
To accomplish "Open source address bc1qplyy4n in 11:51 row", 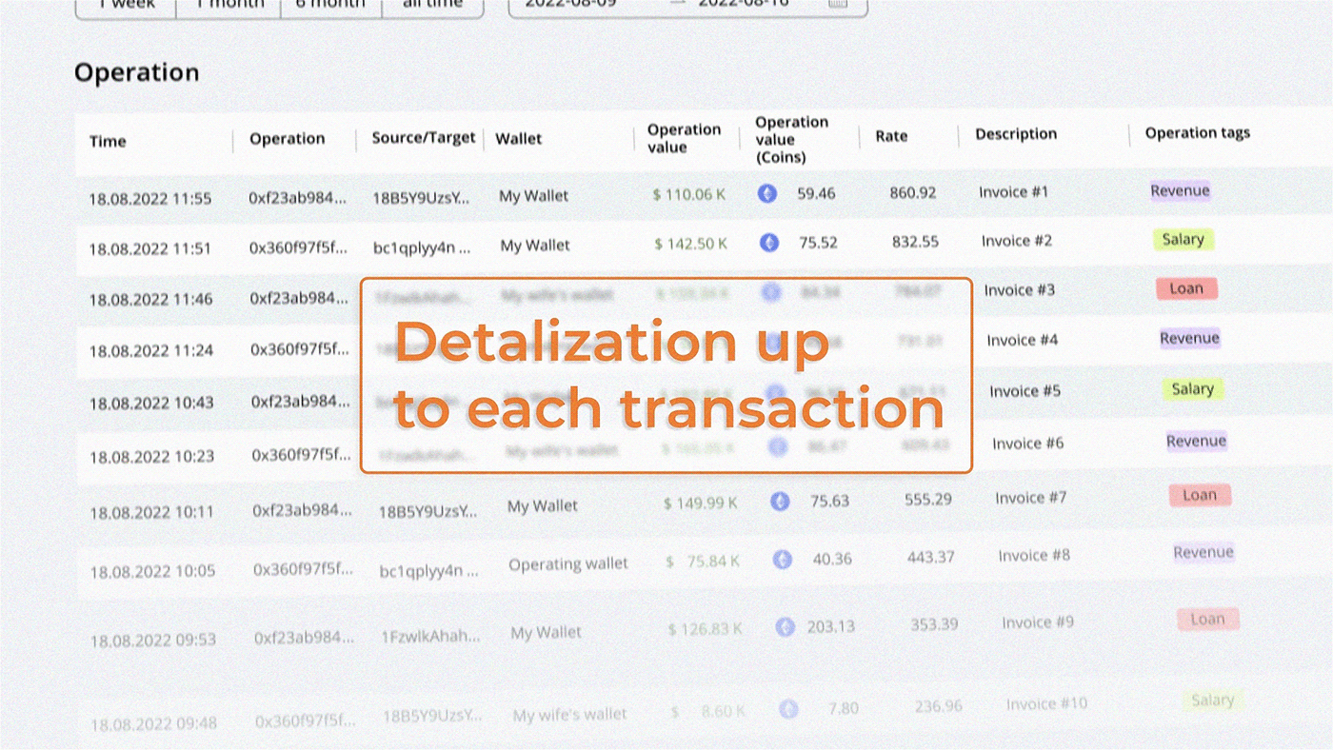I will coord(422,247).
